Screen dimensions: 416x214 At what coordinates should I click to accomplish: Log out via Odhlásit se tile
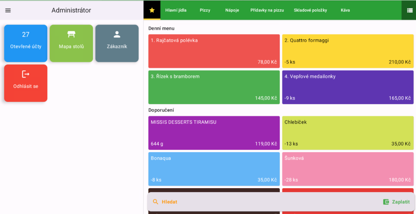coord(26,83)
